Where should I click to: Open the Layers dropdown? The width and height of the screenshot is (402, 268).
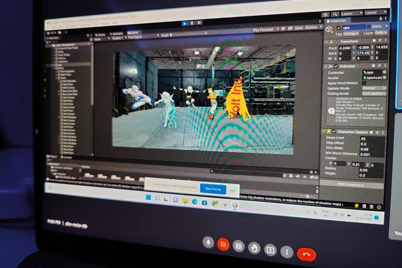[351, 14]
